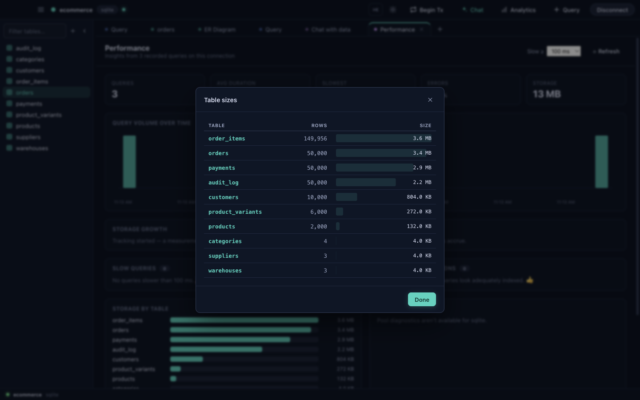Click the 804.0 KB size value
This screenshot has width=640, height=400.
pyautogui.click(x=419, y=197)
